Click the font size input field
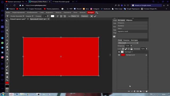The height and width of the screenshot is (96, 170). (44, 16)
